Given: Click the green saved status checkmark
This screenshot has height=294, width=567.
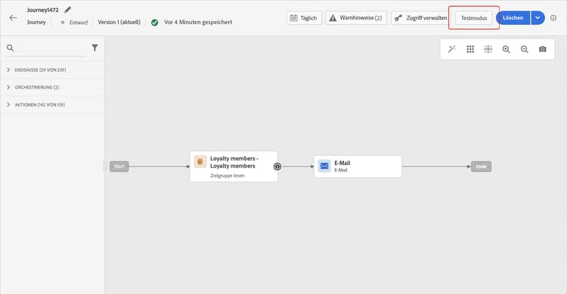Looking at the screenshot, I should click(155, 23).
